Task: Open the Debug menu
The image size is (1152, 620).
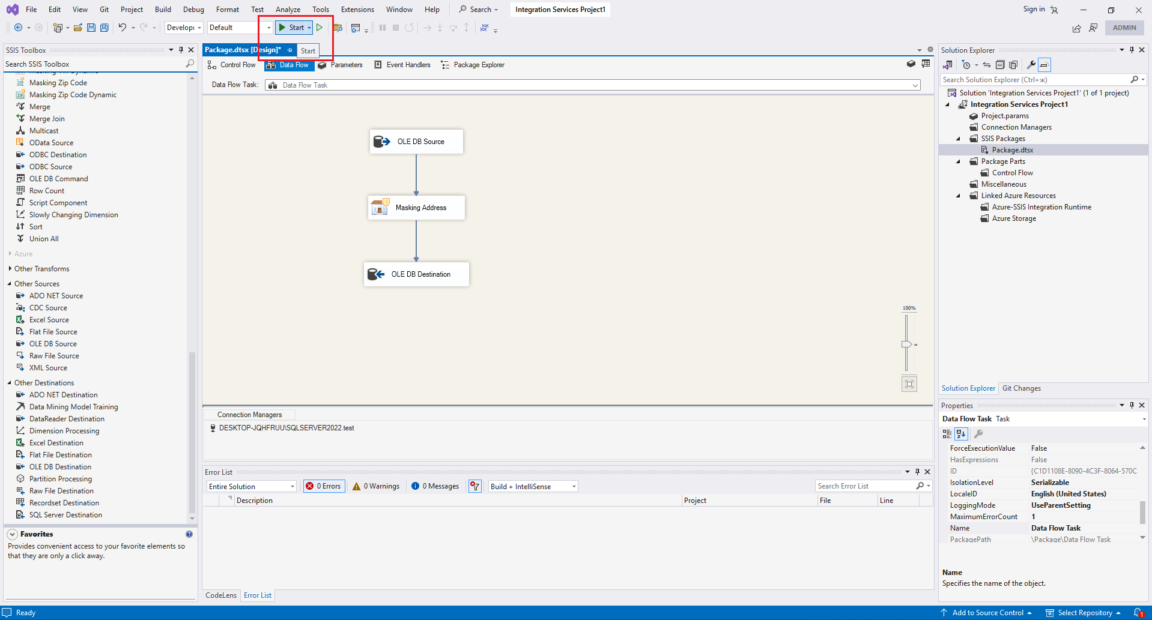Action: [193, 10]
